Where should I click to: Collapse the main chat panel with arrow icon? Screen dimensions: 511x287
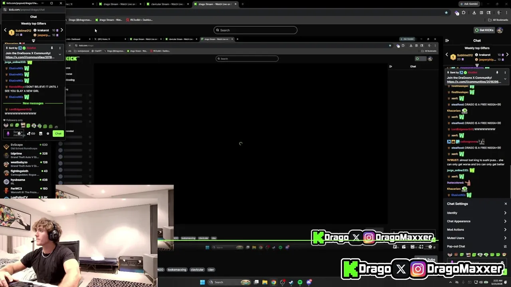(447, 40)
